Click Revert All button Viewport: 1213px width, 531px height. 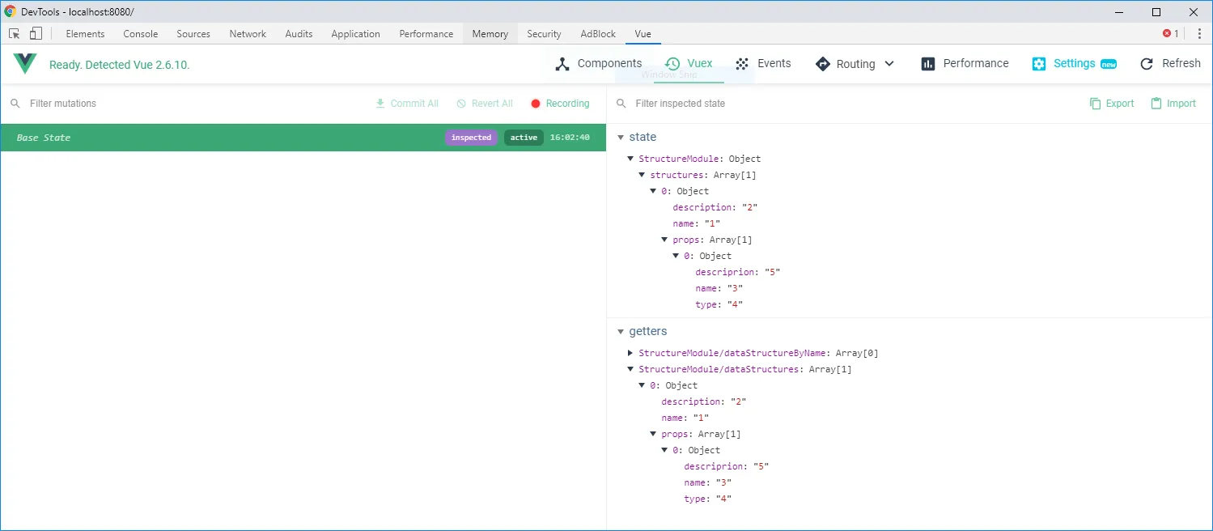point(485,104)
